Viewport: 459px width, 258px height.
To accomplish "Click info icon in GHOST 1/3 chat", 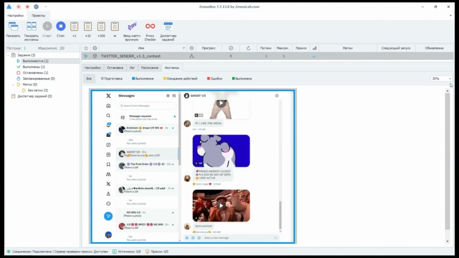I will point(276,96).
